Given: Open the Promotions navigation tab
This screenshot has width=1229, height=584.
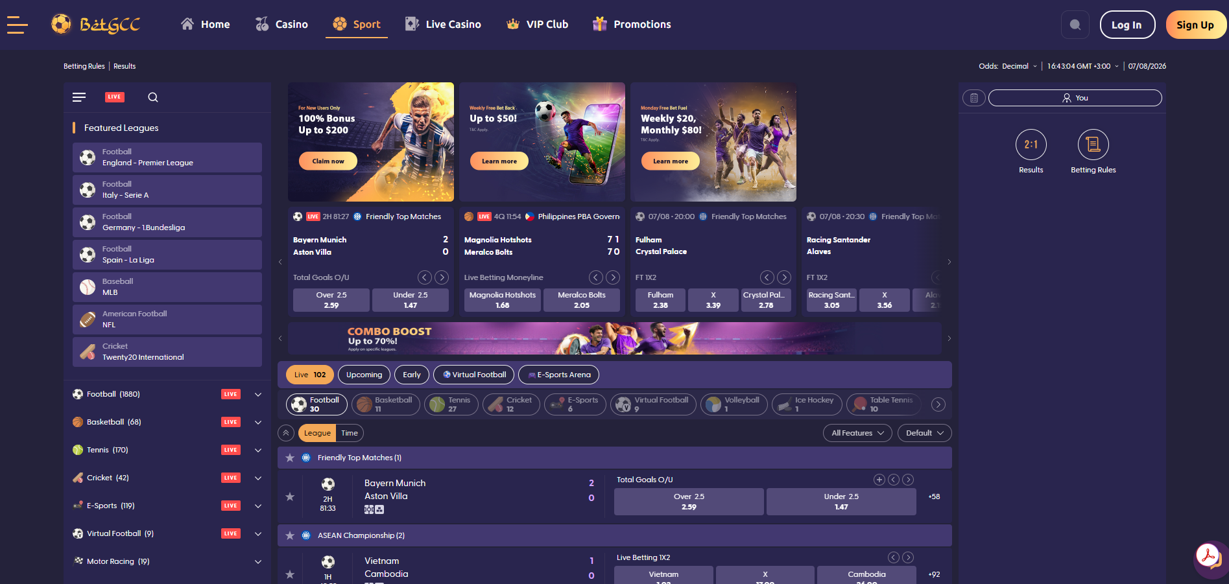Looking at the screenshot, I should click(632, 25).
